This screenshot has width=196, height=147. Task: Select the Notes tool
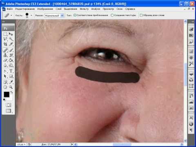5,82
